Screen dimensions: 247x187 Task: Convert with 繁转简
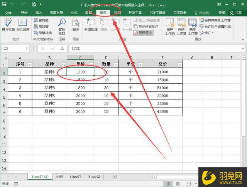tap(41, 20)
